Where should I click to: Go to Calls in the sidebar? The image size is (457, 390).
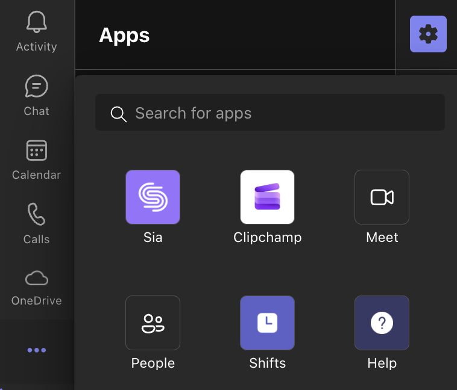tap(36, 223)
